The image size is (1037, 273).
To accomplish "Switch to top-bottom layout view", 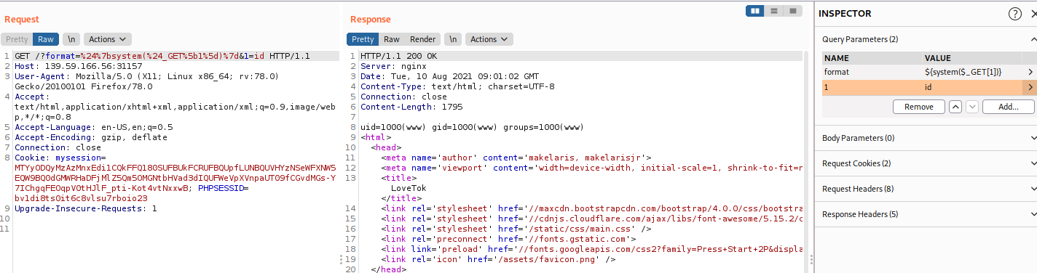I will click(774, 10).
